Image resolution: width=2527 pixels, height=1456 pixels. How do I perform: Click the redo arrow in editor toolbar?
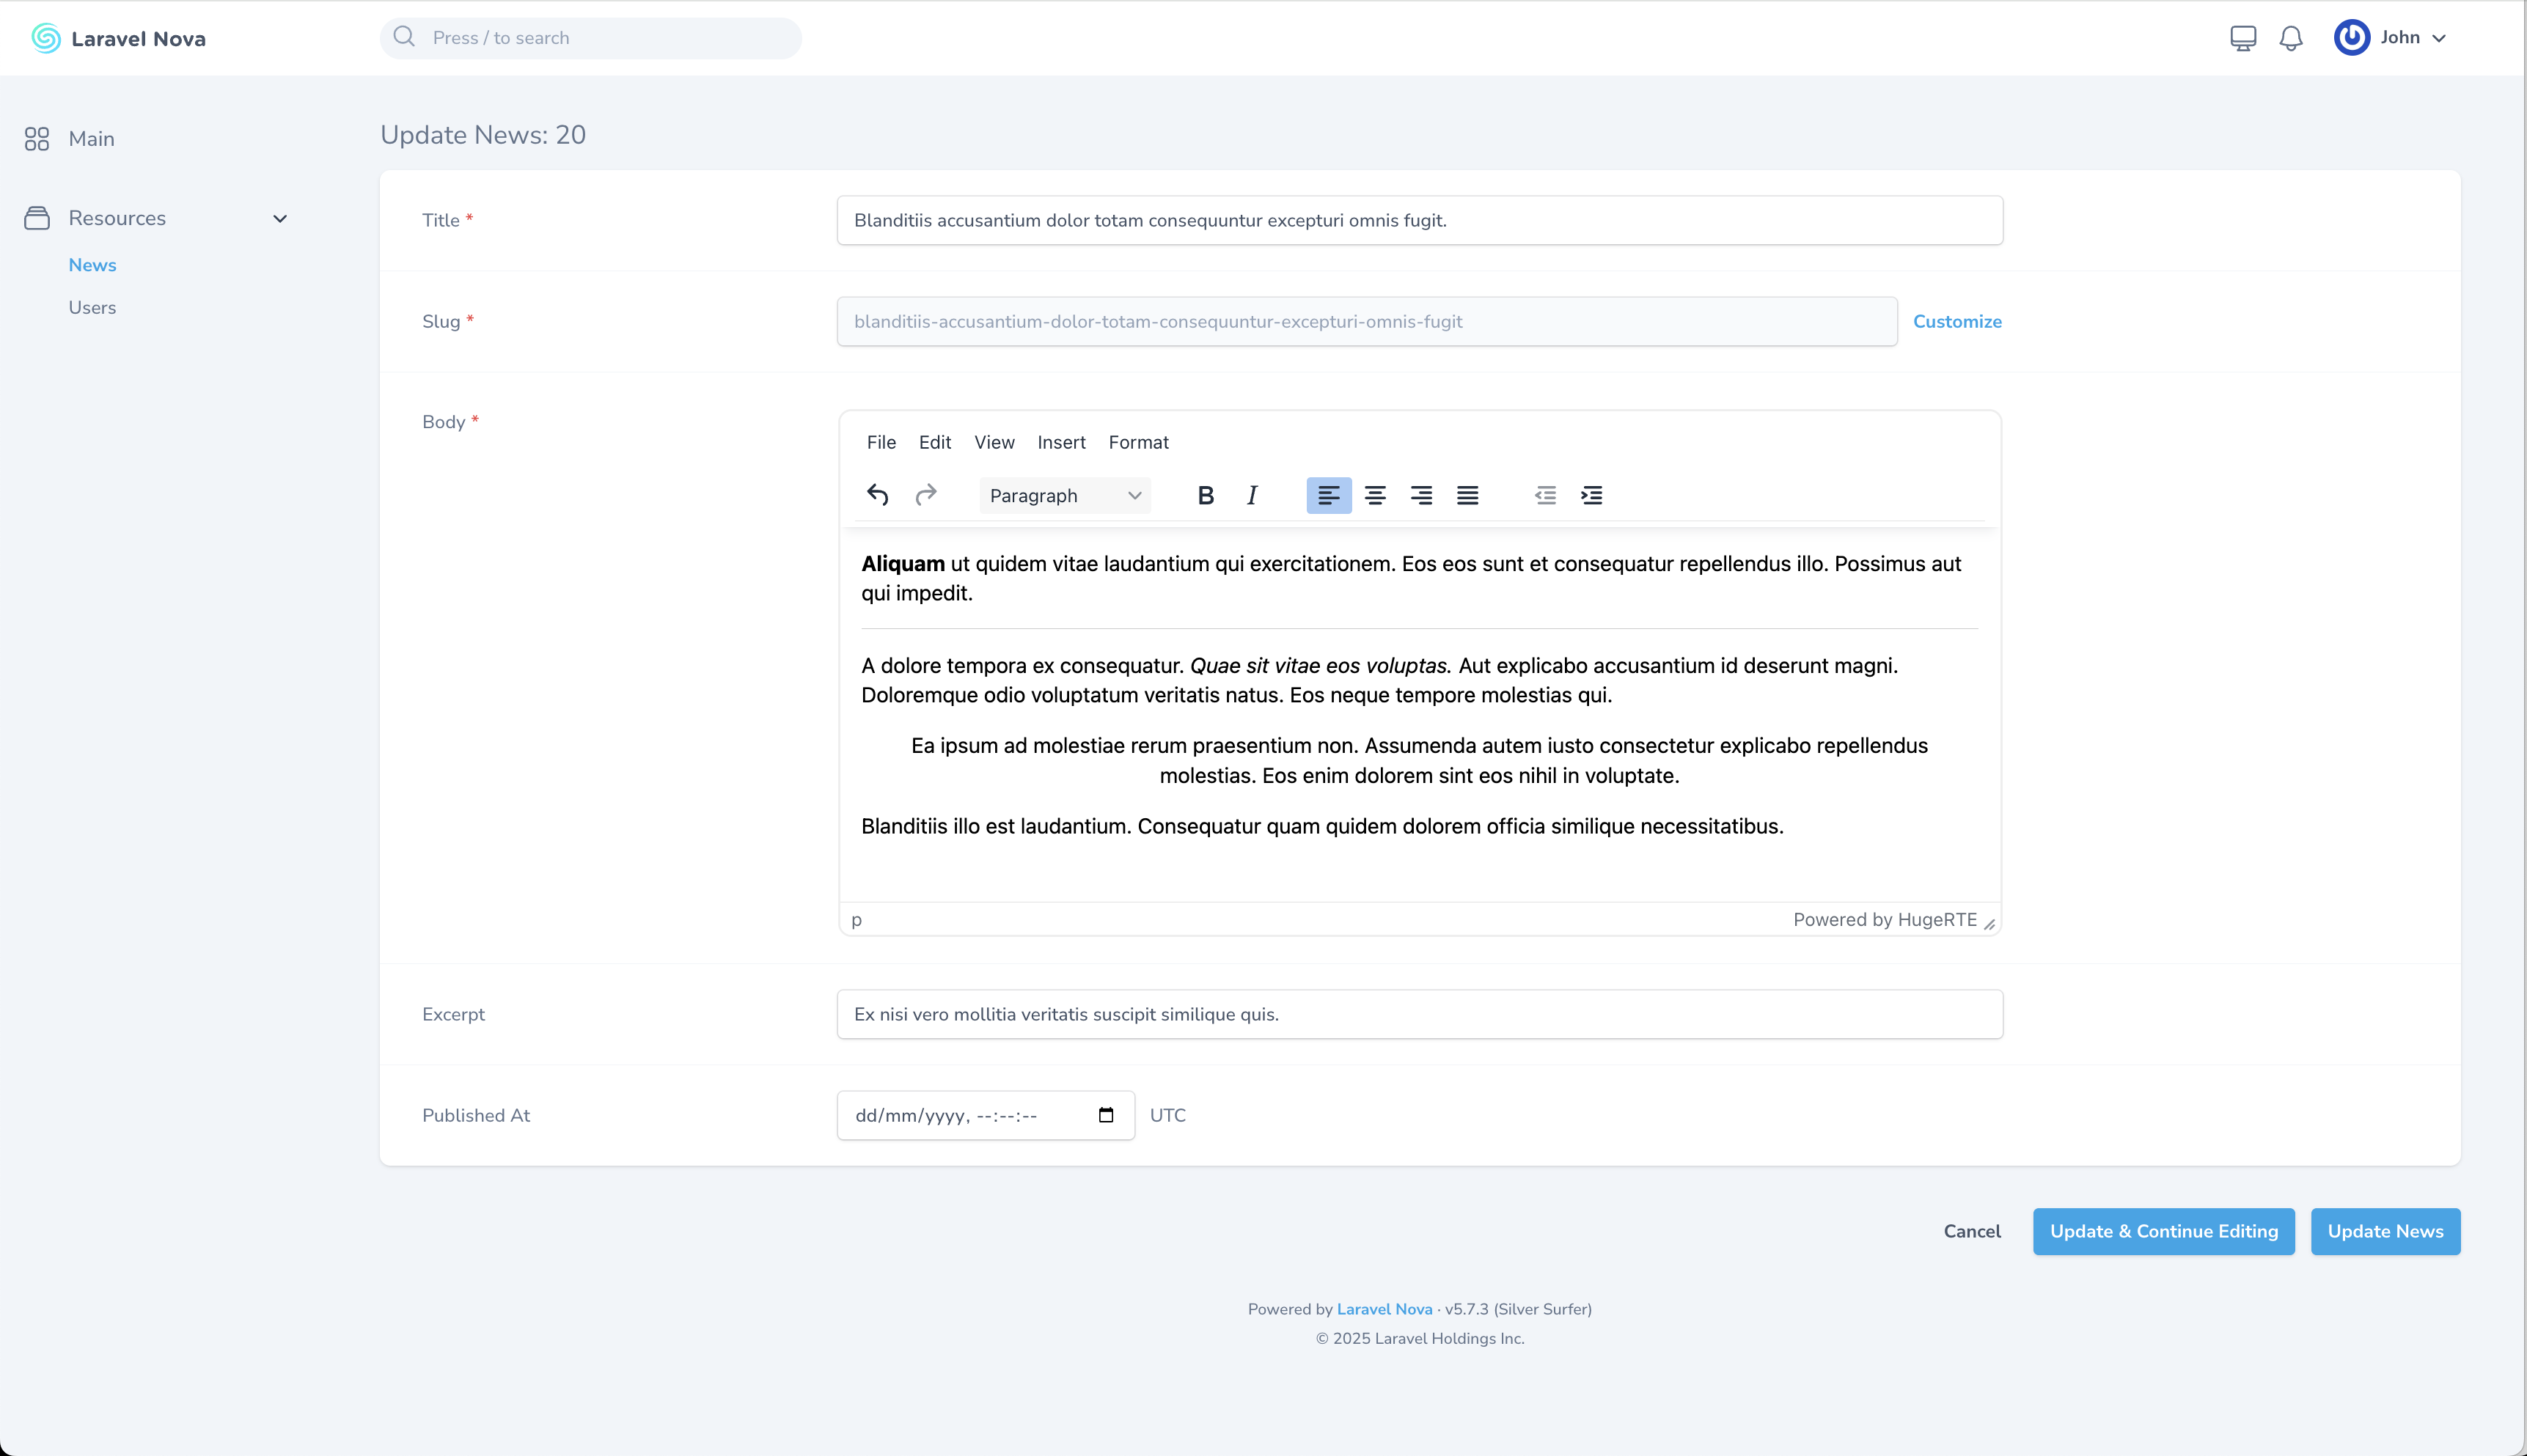coord(926,495)
